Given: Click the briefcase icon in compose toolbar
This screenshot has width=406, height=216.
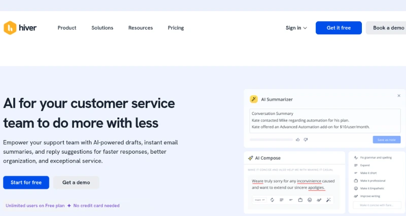Looking at the screenshot, I should (300, 200).
